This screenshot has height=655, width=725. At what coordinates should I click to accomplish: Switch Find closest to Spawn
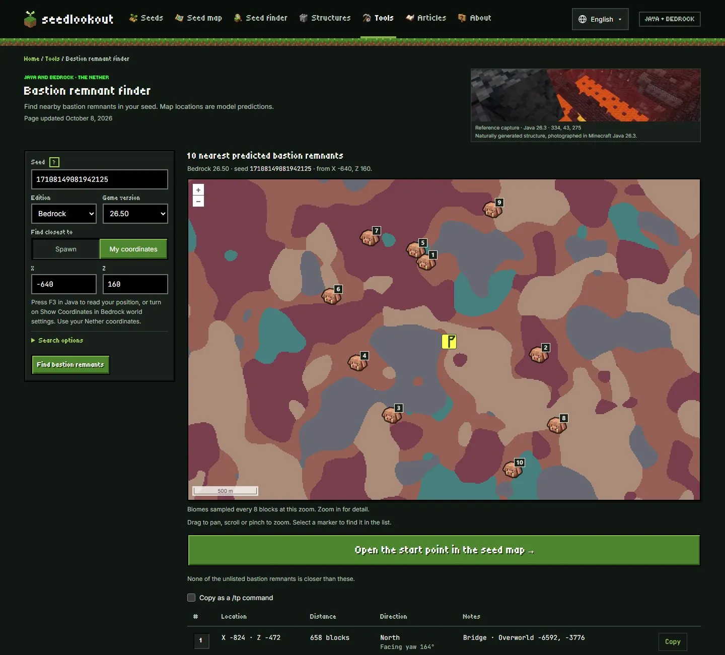point(66,249)
